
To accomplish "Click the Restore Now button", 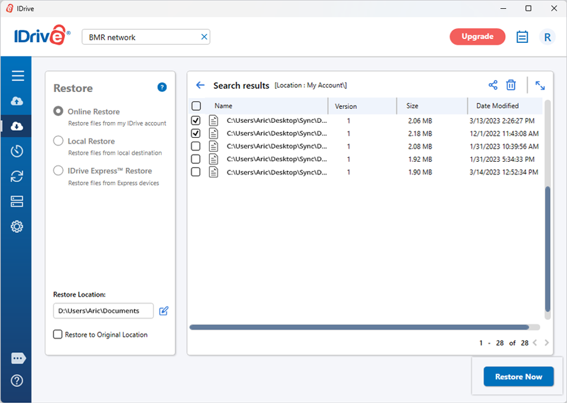I will click(518, 377).
